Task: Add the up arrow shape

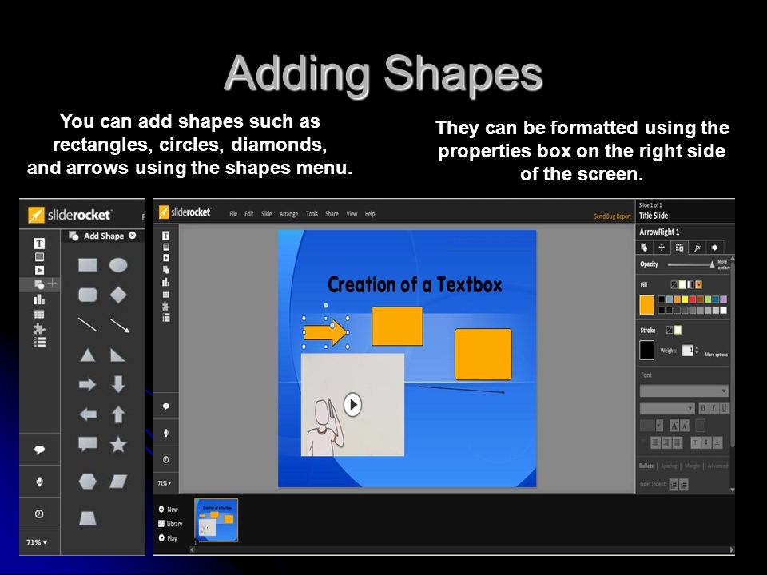Action: click(x=118, y=414)
